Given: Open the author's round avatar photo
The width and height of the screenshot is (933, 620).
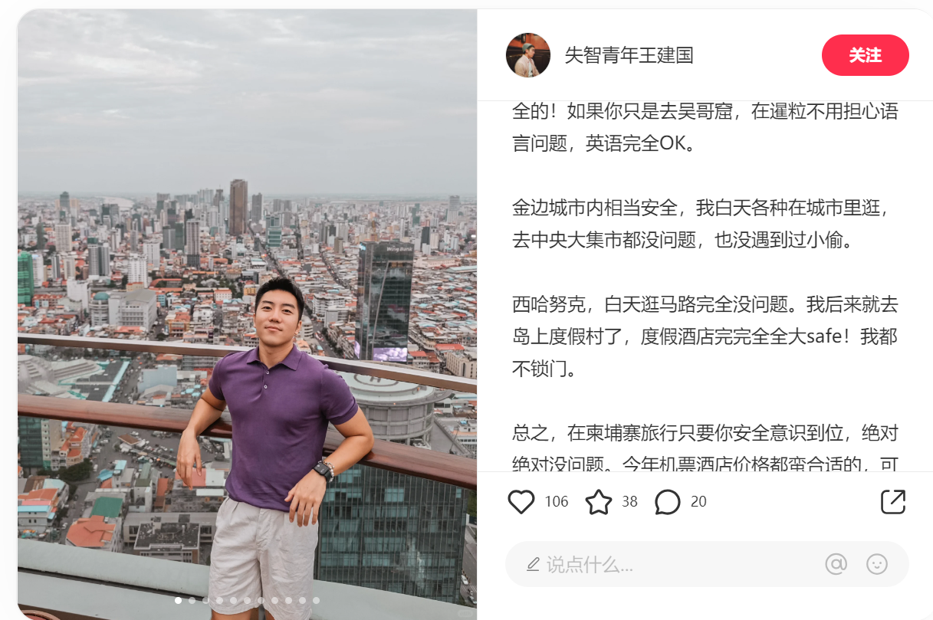Looking at the screenshot, I should point(528,55).
